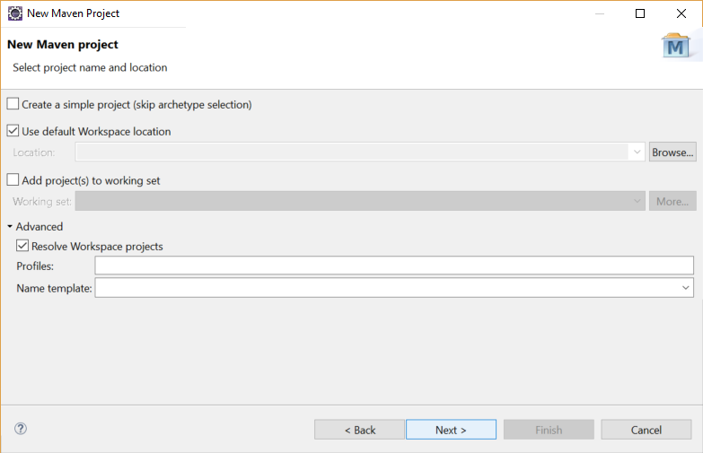Viewport: 703px width, 453px height.
Task: Click the help question mark icon
Action: 21,429
